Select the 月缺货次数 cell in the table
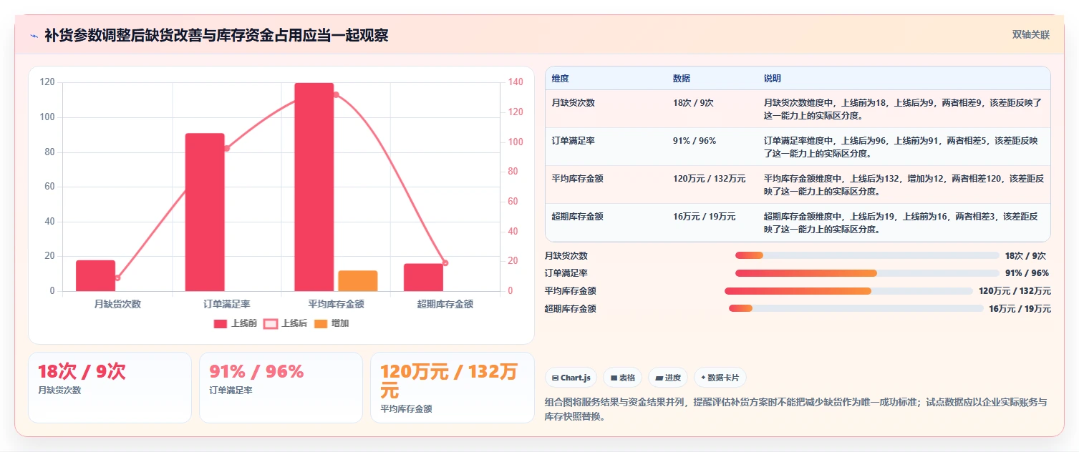 click(606, 109)
